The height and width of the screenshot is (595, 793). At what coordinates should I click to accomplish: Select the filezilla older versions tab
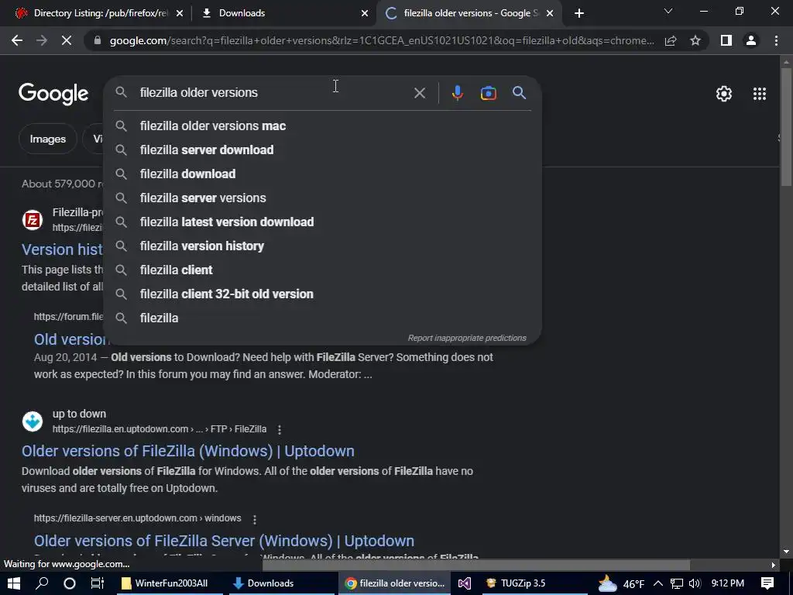pyautogui.click(x=469, y=13)
